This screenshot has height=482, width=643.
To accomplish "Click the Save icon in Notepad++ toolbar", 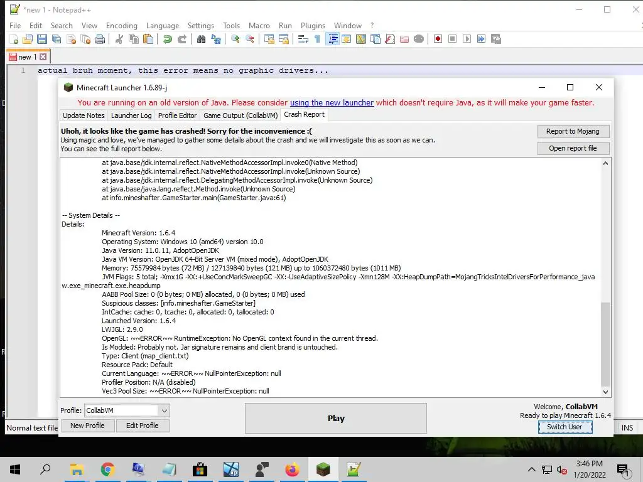I will (x=42, y=39).
